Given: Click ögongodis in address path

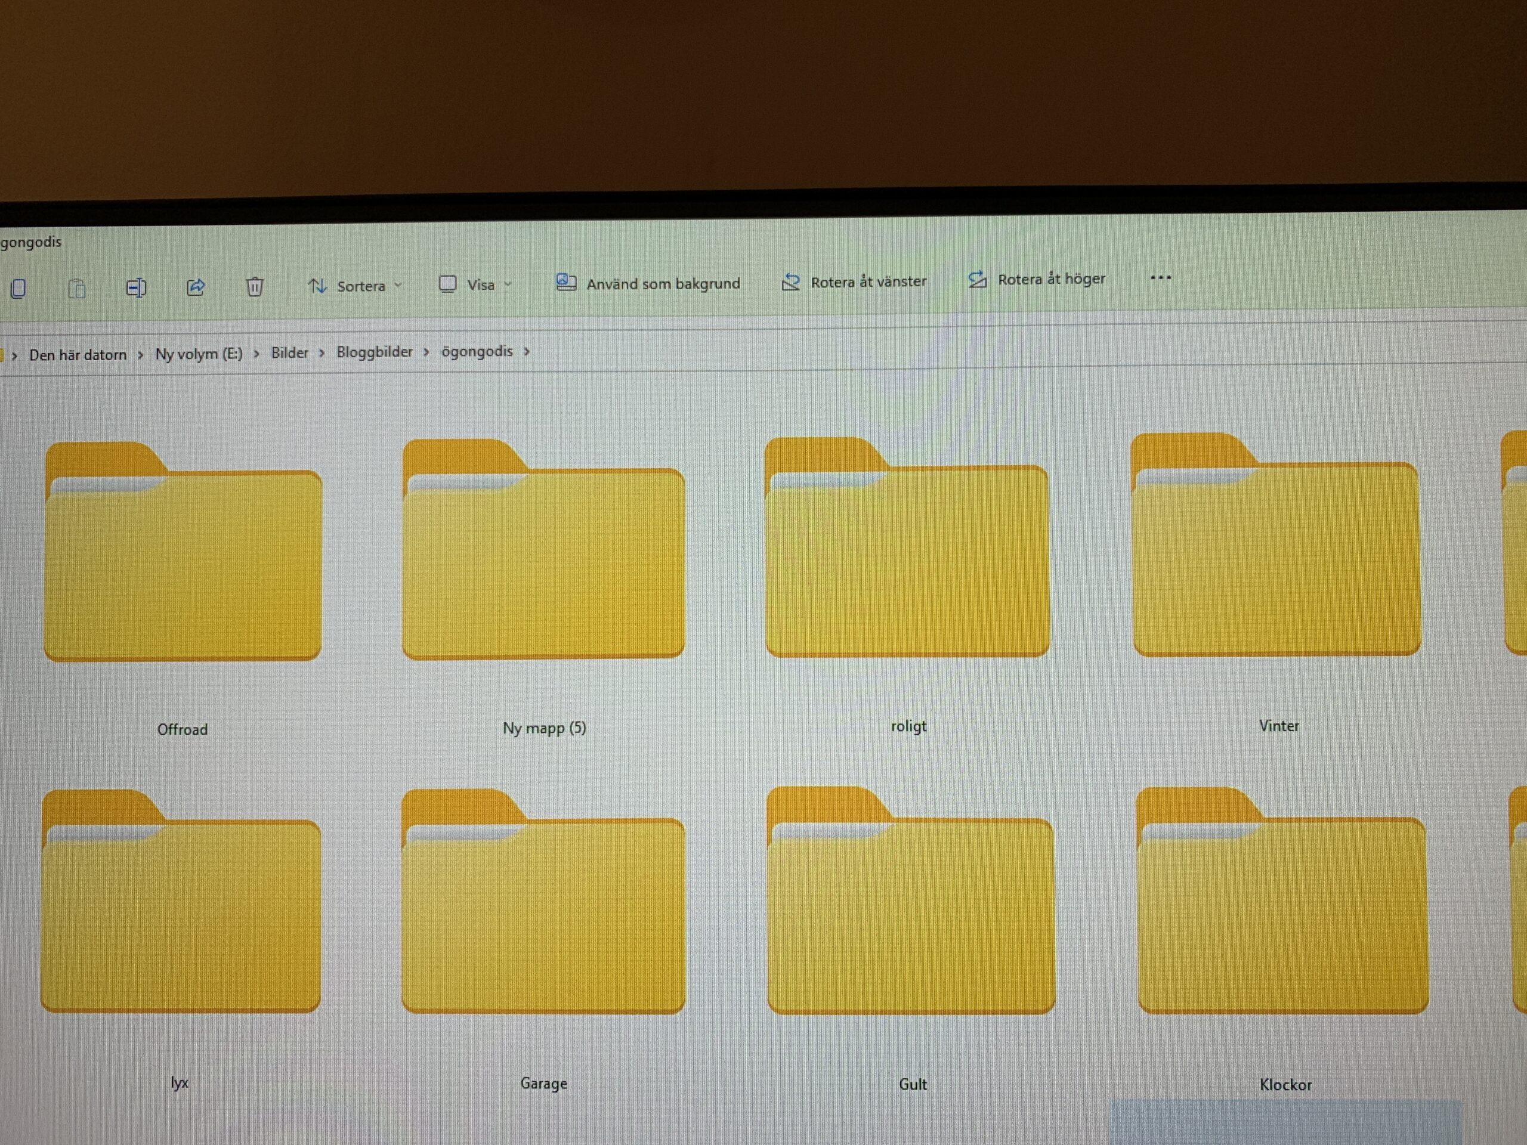Looking at the screenshot, I should [477, 351].
